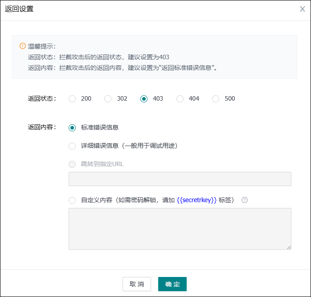Viewport: 311px width, 297px height.
Task: Choose 标准错误信息 return content
Action: [x=72, y=128]
